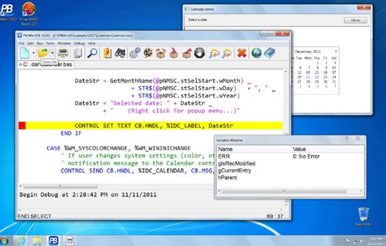The width and height of the screenshot is (386, 246).
Task: Click the step over box icon
Action: click(161, 53)
